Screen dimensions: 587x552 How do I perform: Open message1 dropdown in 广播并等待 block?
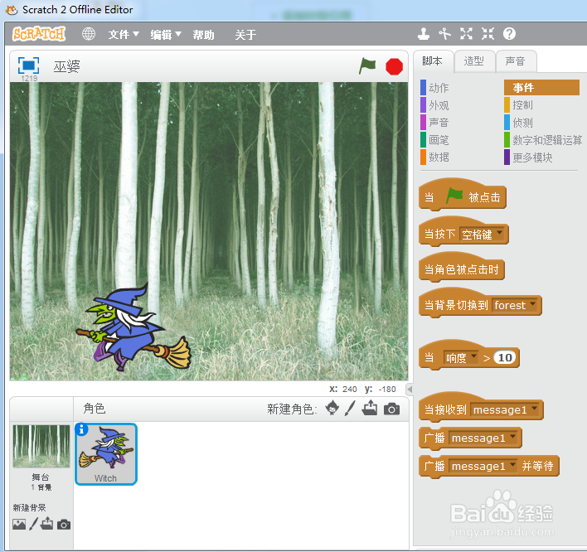(483, 466)
